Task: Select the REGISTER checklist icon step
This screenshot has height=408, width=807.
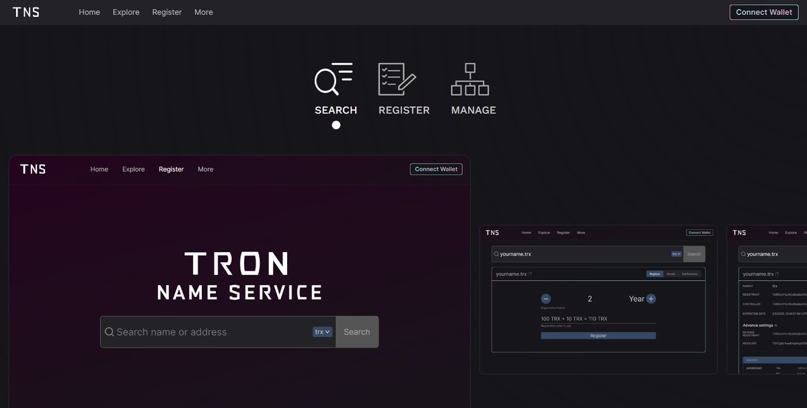Action: point(397,79)
